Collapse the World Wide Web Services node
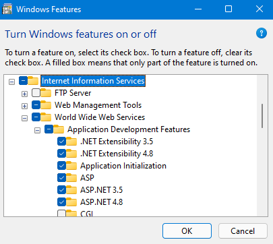Screen dimensions: 273x244 pos(24,118)
